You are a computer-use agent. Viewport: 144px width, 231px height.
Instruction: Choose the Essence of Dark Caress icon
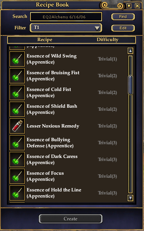coord(17,159)
